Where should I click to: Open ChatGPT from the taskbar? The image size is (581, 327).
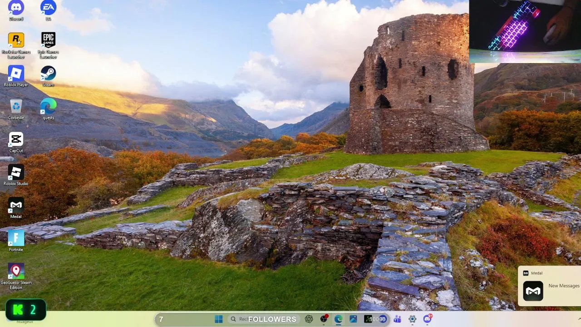[x=309, y=319]
